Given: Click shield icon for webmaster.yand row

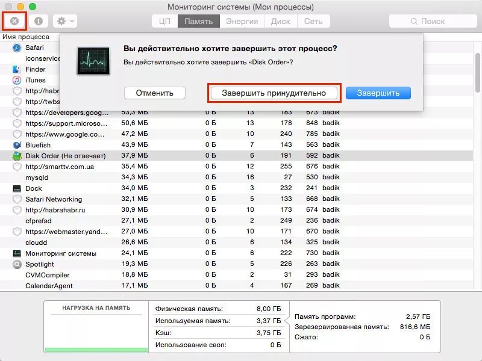Looking at the screenshot, I should tap(17, 232).
